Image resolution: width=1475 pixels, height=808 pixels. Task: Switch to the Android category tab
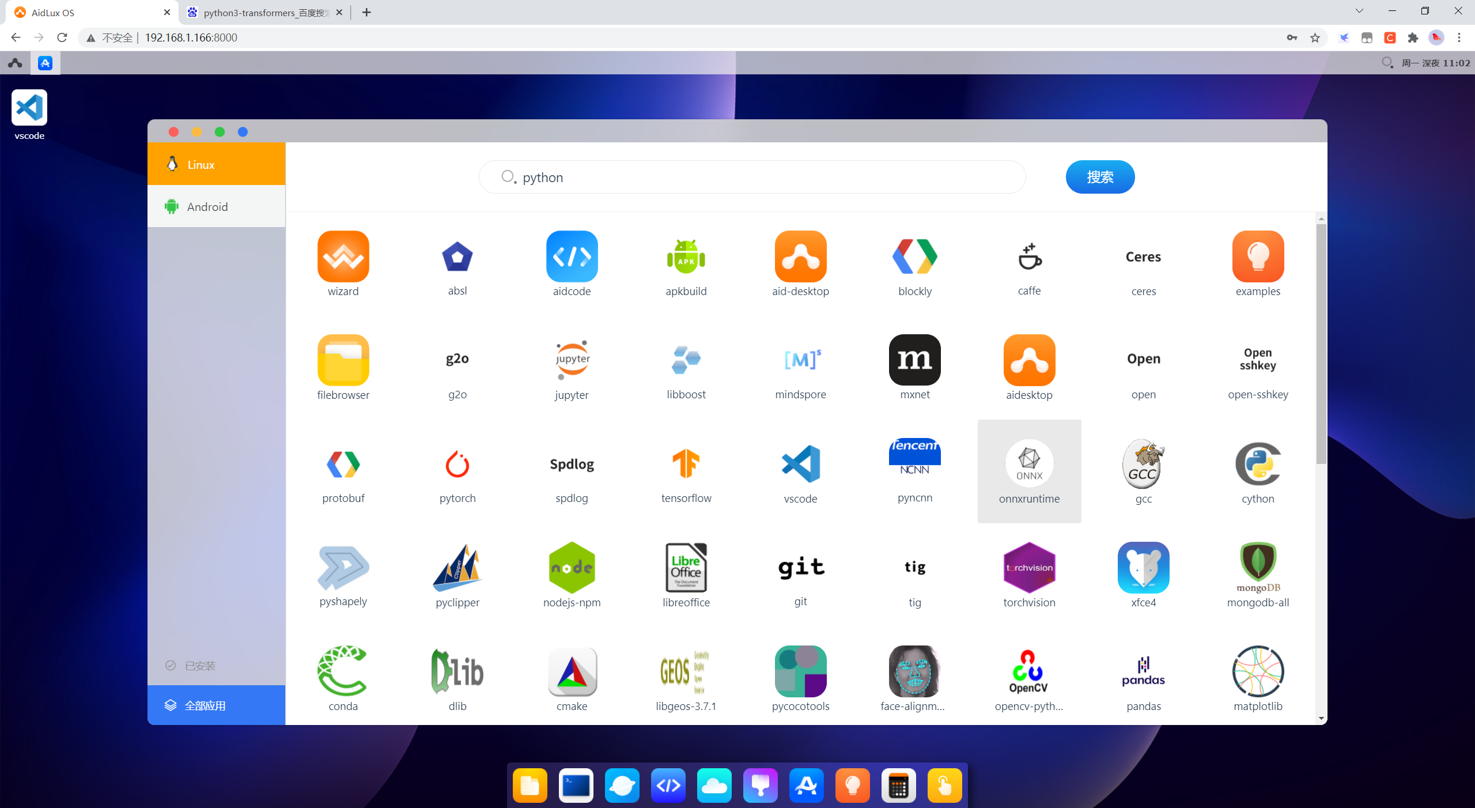click(217, 206)
